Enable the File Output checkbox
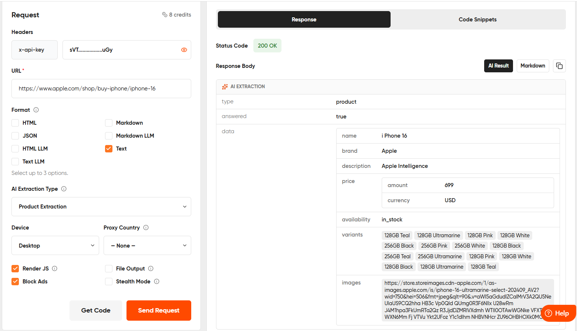This screenshot has height=331, width=577. (x=109, y=269)
